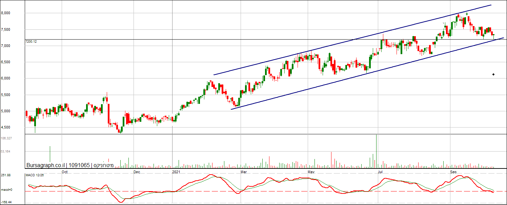The image size is (507, 205).
Task: Click the 2021 year label on the time axis
Action: coord(176,172)
